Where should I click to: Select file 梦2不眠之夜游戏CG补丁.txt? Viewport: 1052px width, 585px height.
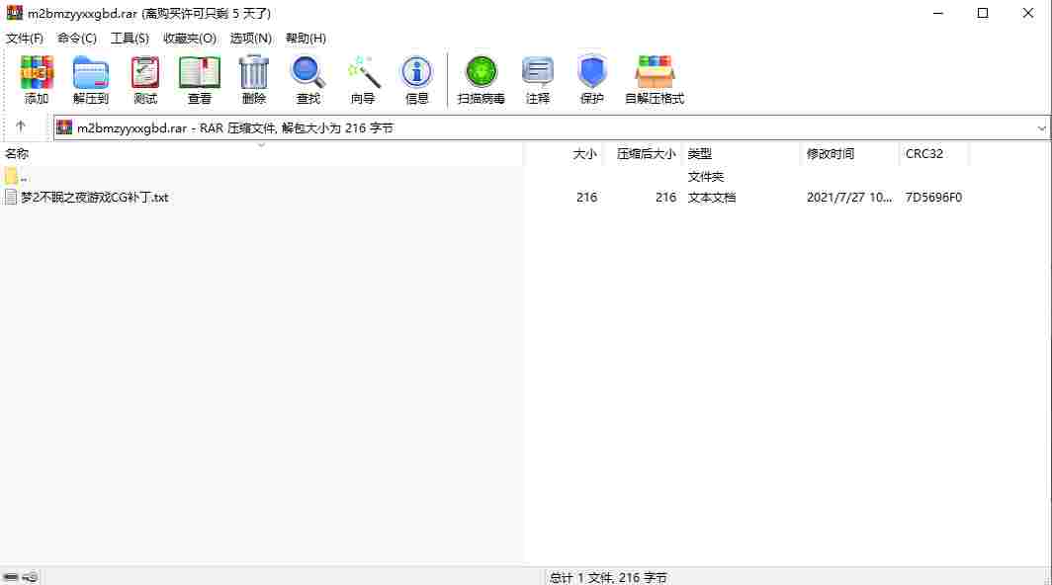95,198
